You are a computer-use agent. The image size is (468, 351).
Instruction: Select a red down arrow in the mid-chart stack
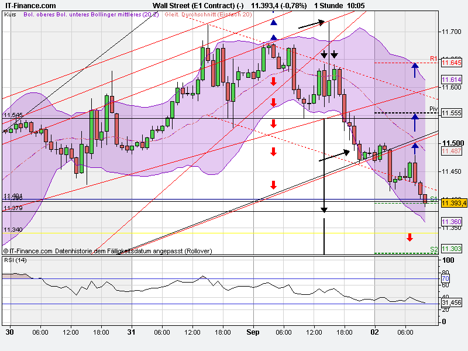(273, 123)
